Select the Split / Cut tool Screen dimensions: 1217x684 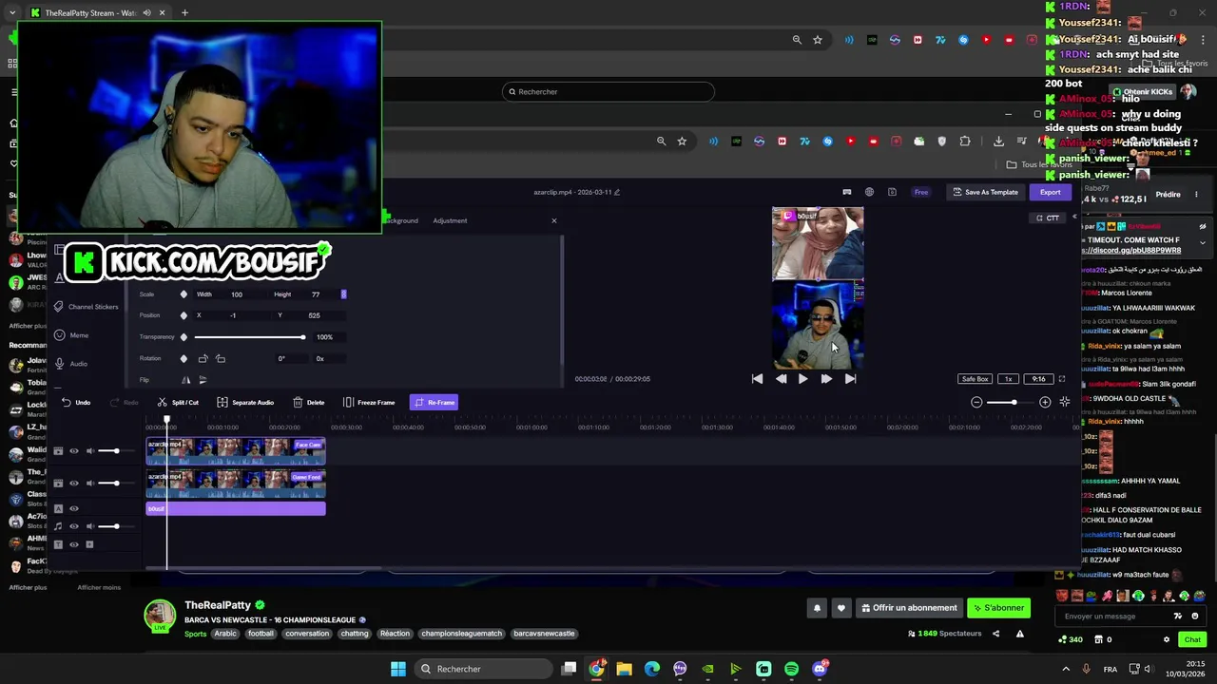[178, 403]
